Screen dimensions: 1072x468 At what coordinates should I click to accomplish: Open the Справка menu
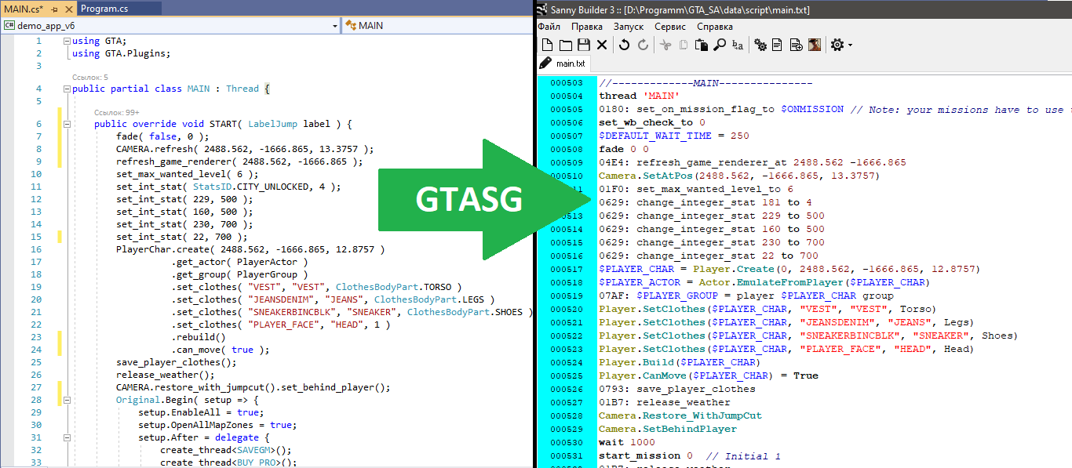pos(715,27)
